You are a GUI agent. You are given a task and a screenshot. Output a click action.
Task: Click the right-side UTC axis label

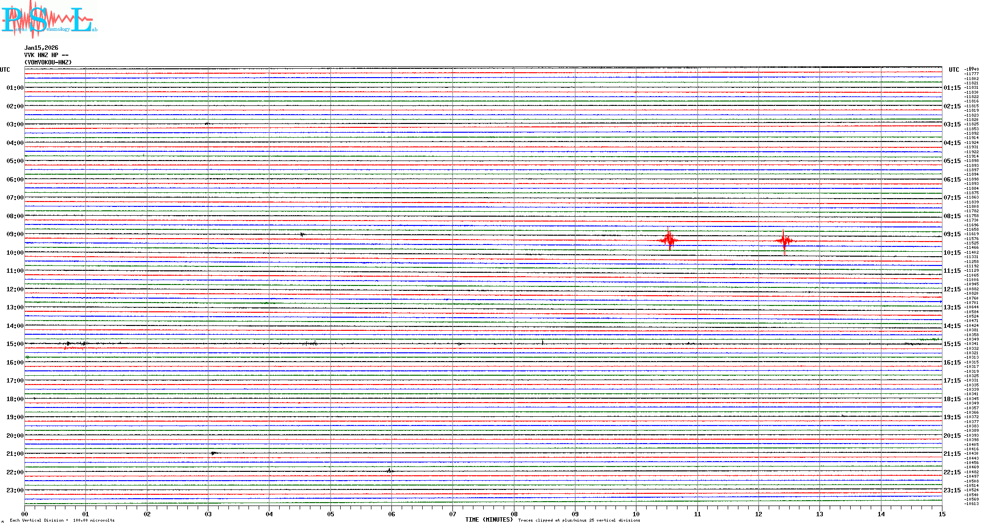pyautogui.click(x=954, y=70)
